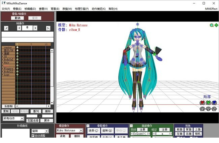
Task: Open the 查看(V) menu
Action: pos(43,9)
